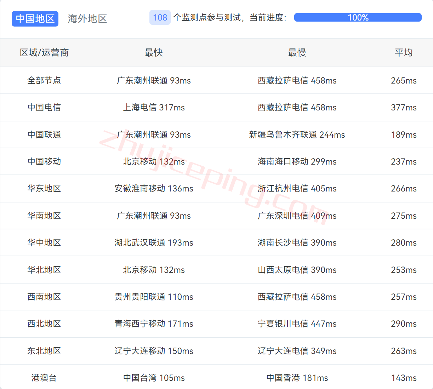Click 辽宁大连电信 349ms cell

pos(297,351)
